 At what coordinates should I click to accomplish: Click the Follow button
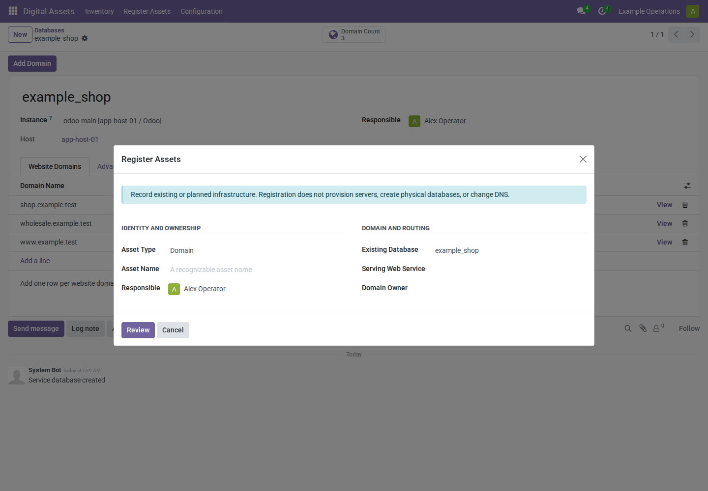(689, 328)
